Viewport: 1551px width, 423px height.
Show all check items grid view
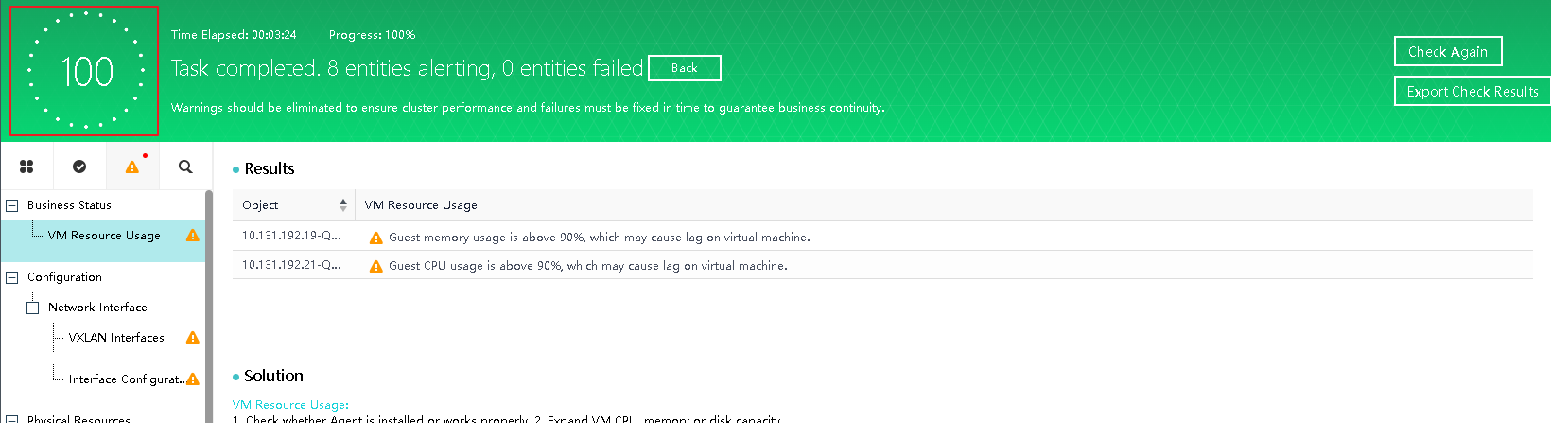(x=26, y=167)
